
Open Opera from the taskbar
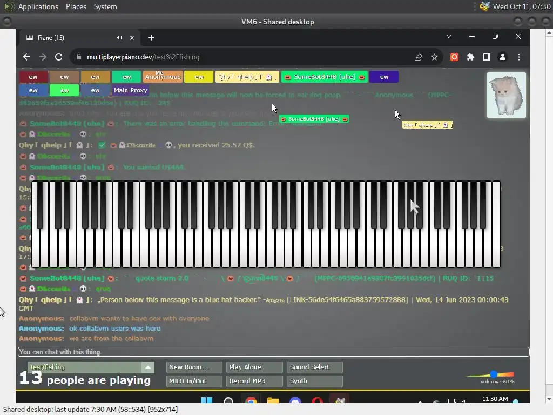pos(318,400)
